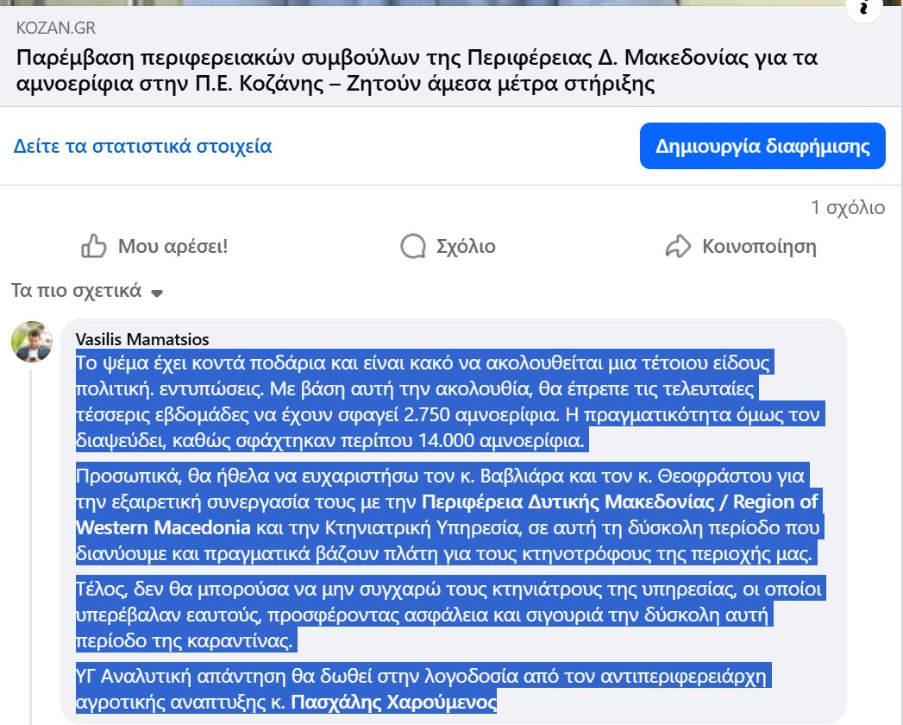Click the speech bubble comment icon
Screen dimensions: 903x725
point(413,247)
